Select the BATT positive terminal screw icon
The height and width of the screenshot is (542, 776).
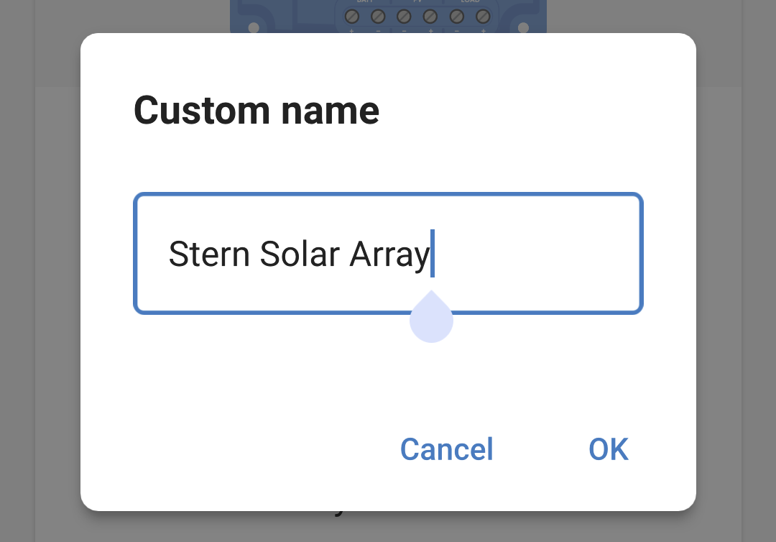click(x=351, y=16)
